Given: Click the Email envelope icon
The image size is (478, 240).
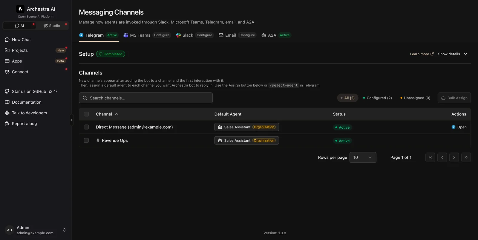Looking at the screenshot, I should pyautogui.click(x=221, y=35).
